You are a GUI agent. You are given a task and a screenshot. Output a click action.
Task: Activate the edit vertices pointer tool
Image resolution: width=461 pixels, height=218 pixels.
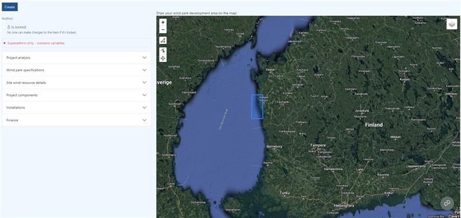click(163, 51)
